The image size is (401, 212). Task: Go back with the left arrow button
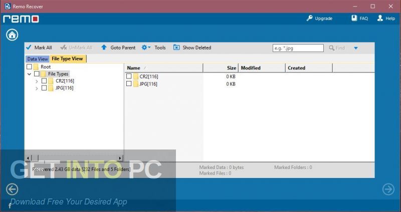tap(12, 189)
